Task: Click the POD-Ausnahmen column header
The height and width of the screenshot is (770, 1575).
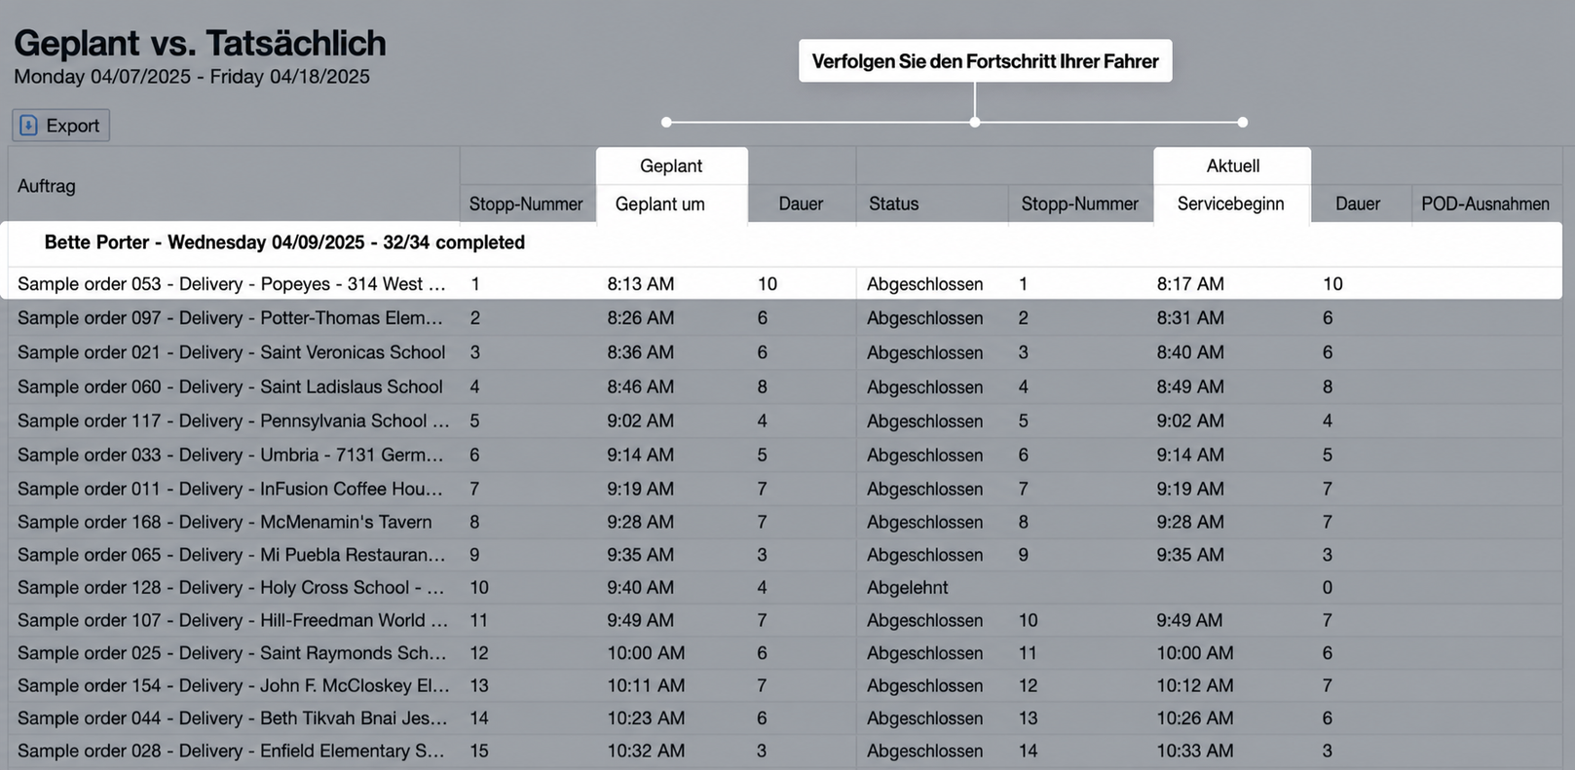Action: tap(1485, 203)
